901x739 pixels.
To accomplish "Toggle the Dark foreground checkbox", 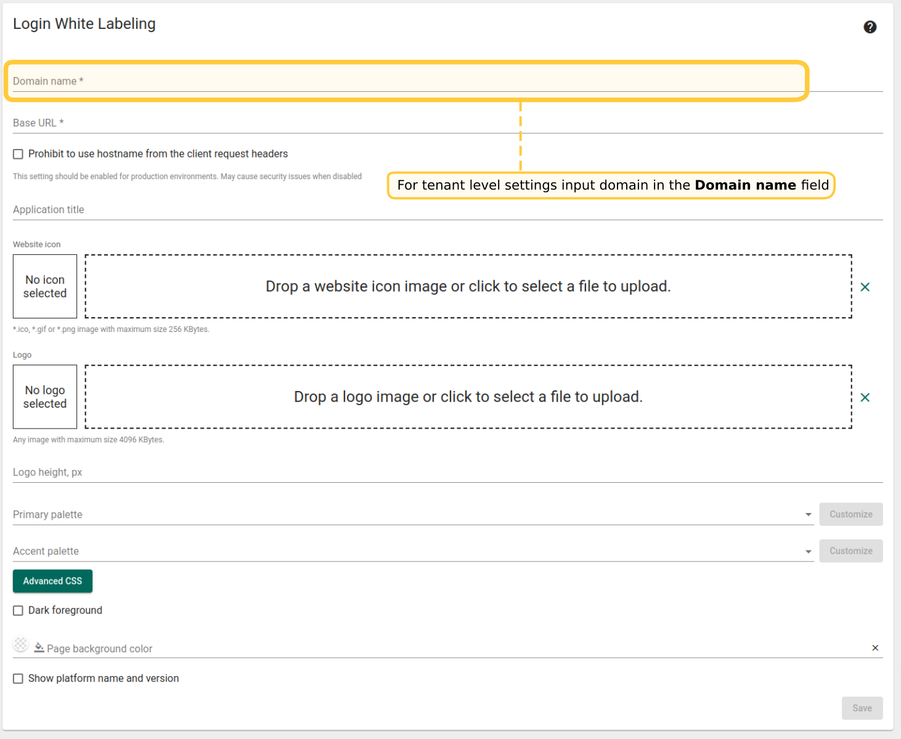I will coord(18,610).
